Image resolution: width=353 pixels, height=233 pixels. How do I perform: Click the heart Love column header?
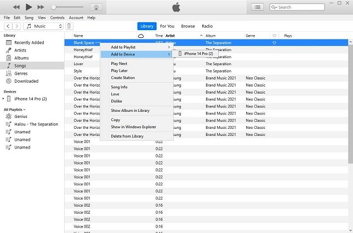pos(274,36)
